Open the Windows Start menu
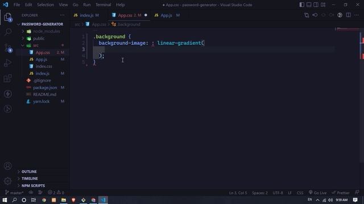 pos(5,200)
